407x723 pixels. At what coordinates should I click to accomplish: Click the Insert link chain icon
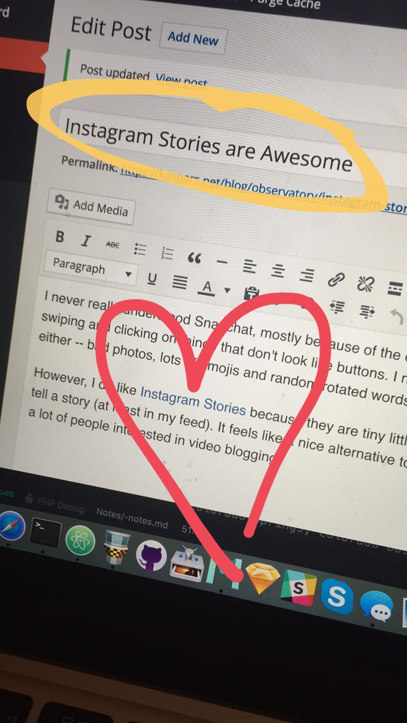click(336, 278)
